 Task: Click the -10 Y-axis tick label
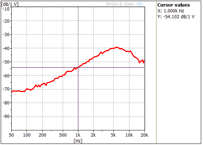tap(6, 9)
